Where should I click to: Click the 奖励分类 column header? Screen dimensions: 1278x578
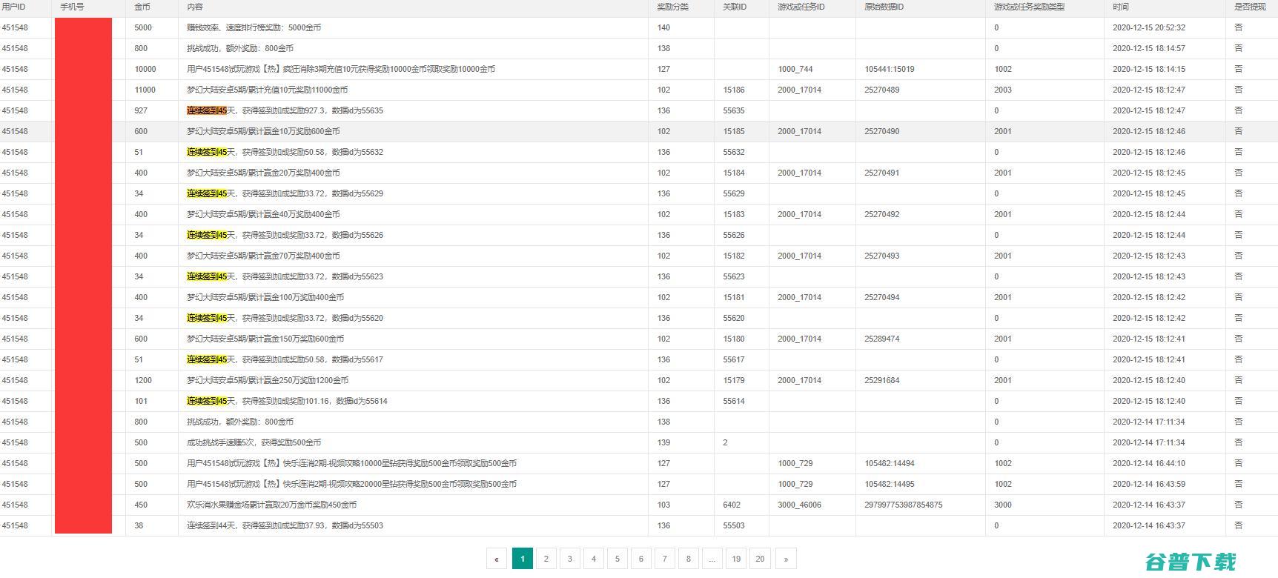pyautogui.click(x=672, y=7)
